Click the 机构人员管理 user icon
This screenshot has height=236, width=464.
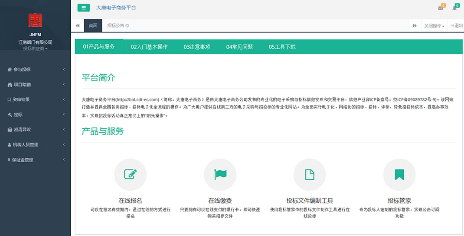(10, 145)
